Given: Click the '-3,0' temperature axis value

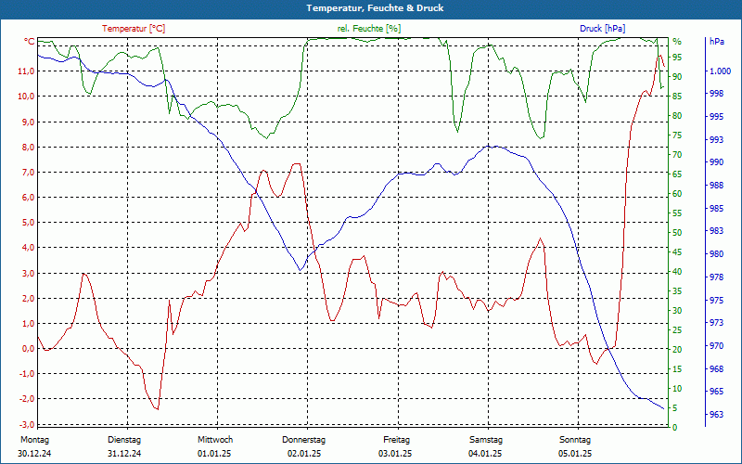Looking at the screenshot, I should click(27, 424).
